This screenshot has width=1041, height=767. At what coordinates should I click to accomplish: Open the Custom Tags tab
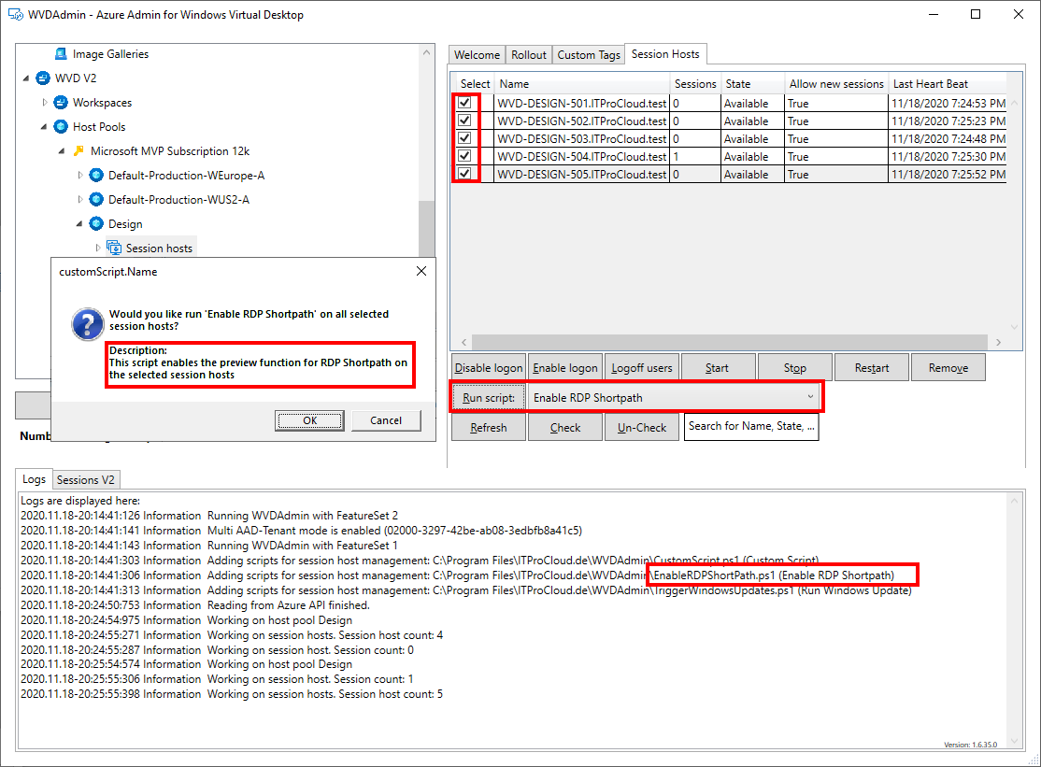588,54
